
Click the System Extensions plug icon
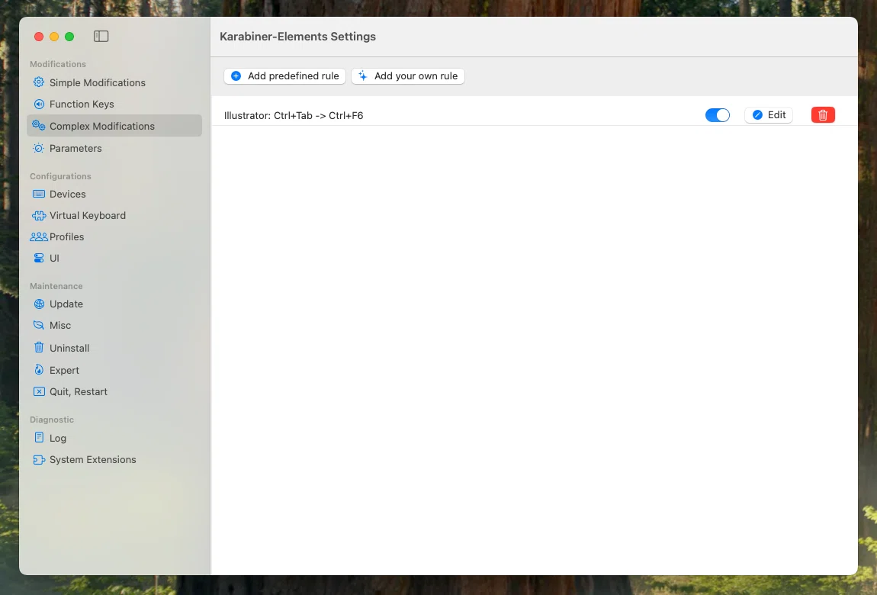[x=39, y=460]
